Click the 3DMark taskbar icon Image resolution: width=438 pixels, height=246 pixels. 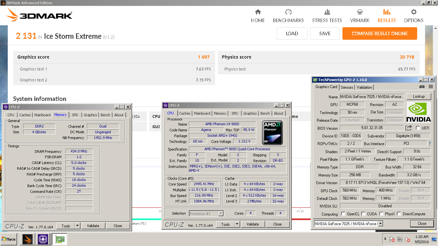coord(27,239)
